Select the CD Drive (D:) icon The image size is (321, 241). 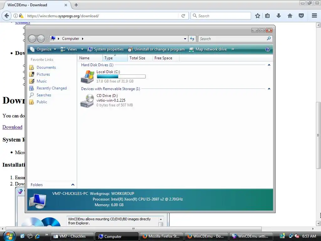(x=87, y=100)
